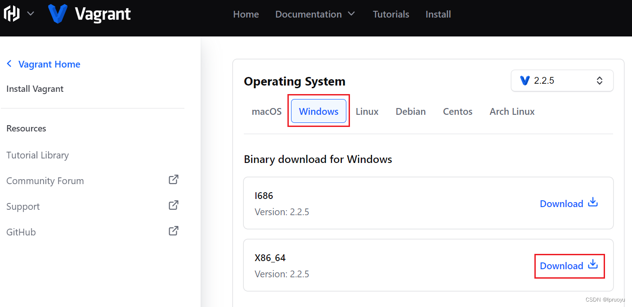Switch to the Debian tab
The width and height of the screenshot is (632, 307).
coord(411,112)
